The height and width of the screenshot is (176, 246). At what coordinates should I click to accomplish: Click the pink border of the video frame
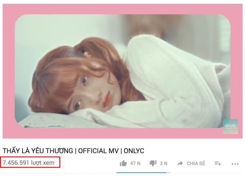pos(123,9)
